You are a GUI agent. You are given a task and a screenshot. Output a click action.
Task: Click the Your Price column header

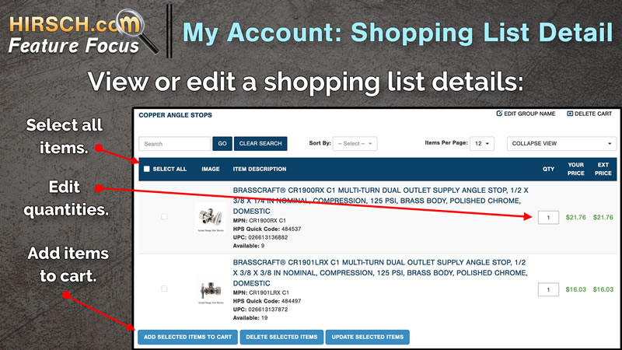[576, 169]
